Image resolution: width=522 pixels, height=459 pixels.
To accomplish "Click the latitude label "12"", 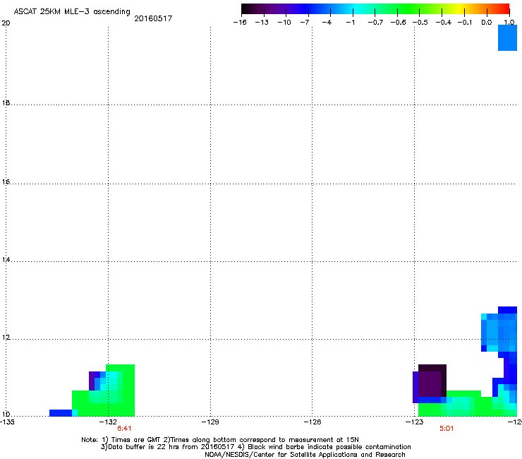I will tap(6, 338).
